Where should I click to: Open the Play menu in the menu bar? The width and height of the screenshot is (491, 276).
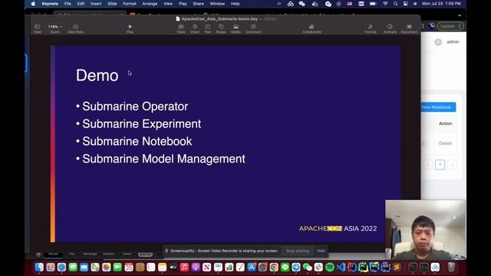click(183, 4)
